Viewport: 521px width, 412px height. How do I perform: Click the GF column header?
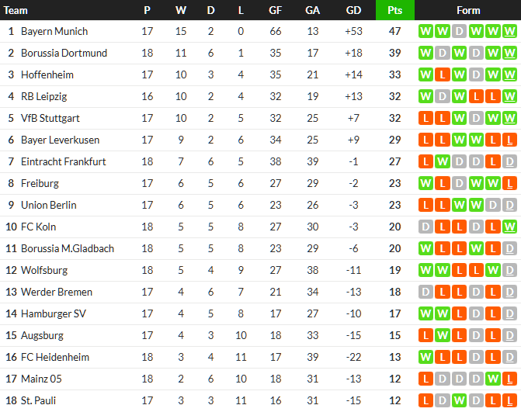point(276,10)
